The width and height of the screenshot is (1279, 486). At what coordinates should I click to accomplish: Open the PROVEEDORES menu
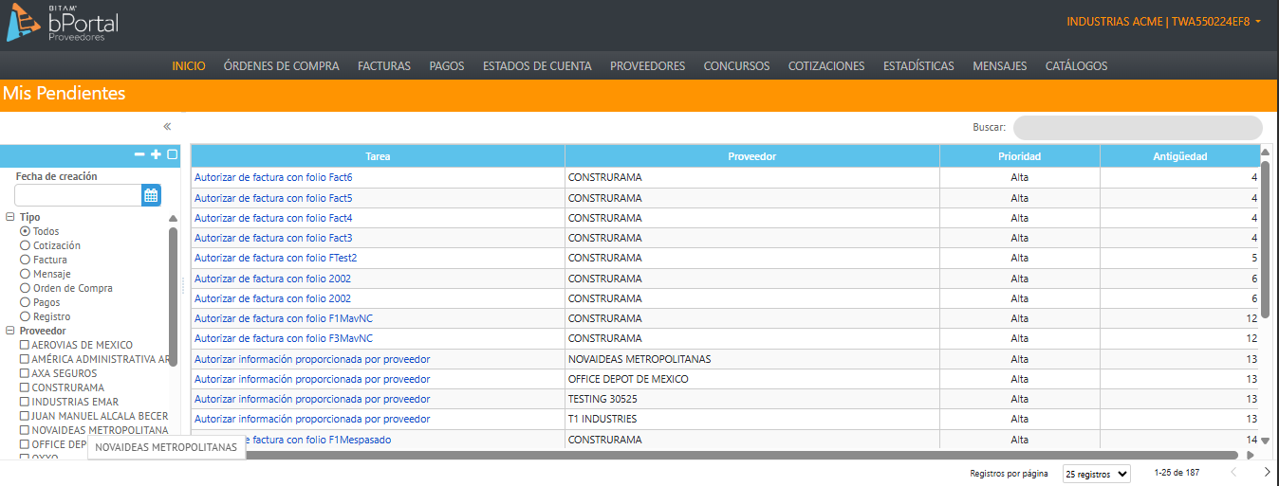point(648,66)
